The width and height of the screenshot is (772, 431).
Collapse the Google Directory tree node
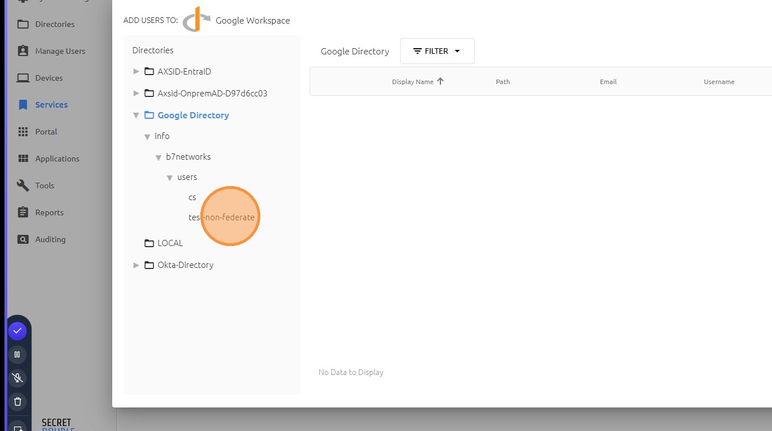click(x=136, y=115)
